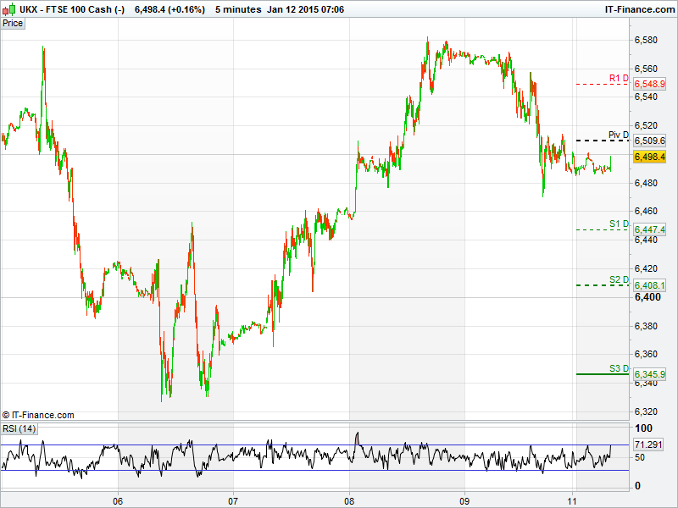The width and height of the screenshot is (678, 508).
Task: Click the © IT-Finance.com watermark
Action: (x=38, y=415)
